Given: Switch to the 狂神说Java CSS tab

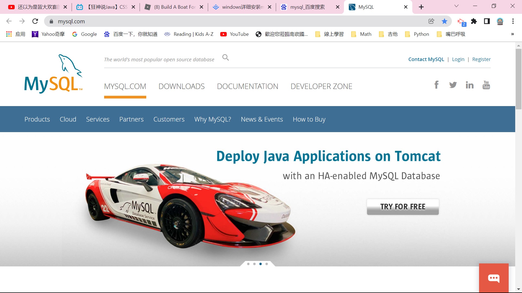Looking at the screenshot, I should (x=105, y=7).
